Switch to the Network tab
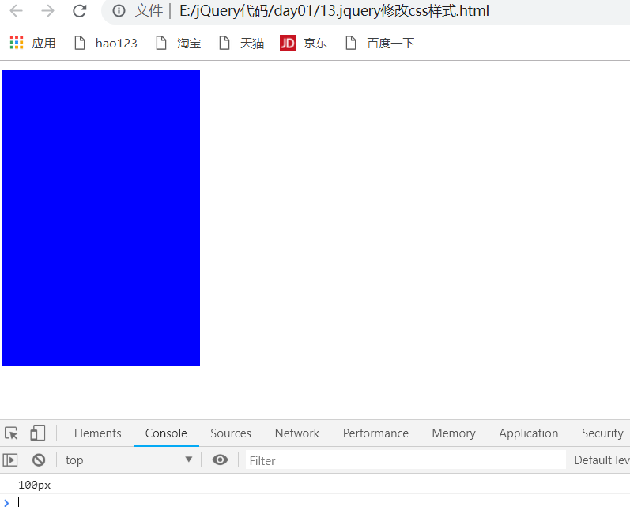The height and width of the screenshot is (507, 630). coord(297,433)
